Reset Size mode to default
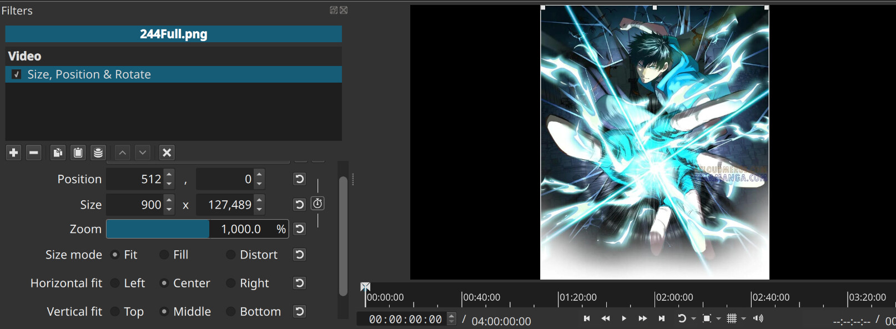 point(300,254)
